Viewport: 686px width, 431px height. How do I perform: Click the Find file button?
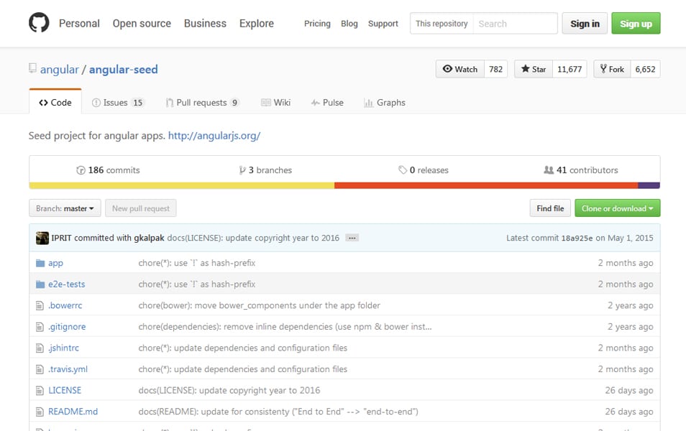(x=550, y=208)
